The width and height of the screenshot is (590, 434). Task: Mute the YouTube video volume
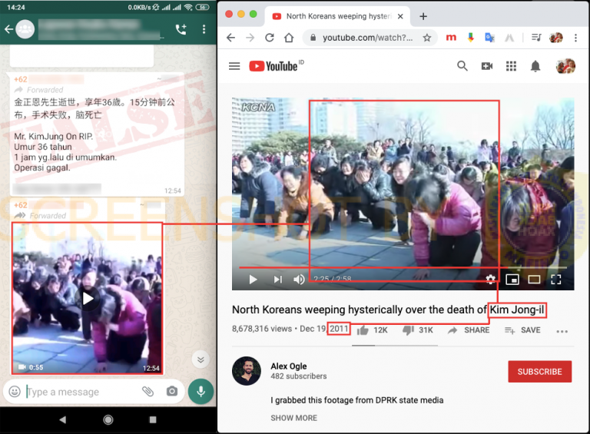tap(299, 280)
